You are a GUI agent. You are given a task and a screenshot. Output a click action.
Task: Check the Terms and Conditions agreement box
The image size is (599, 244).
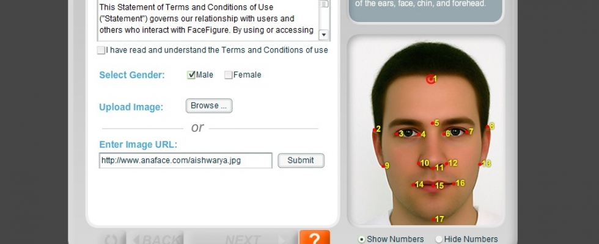(x=101, y=50)
